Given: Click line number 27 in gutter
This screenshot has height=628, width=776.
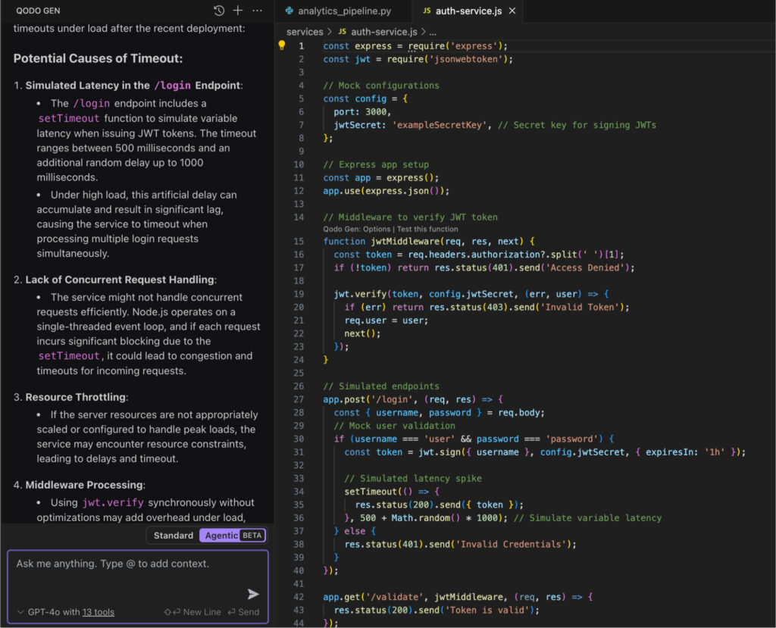Looking at the screenshot, I should coord(299,399).
